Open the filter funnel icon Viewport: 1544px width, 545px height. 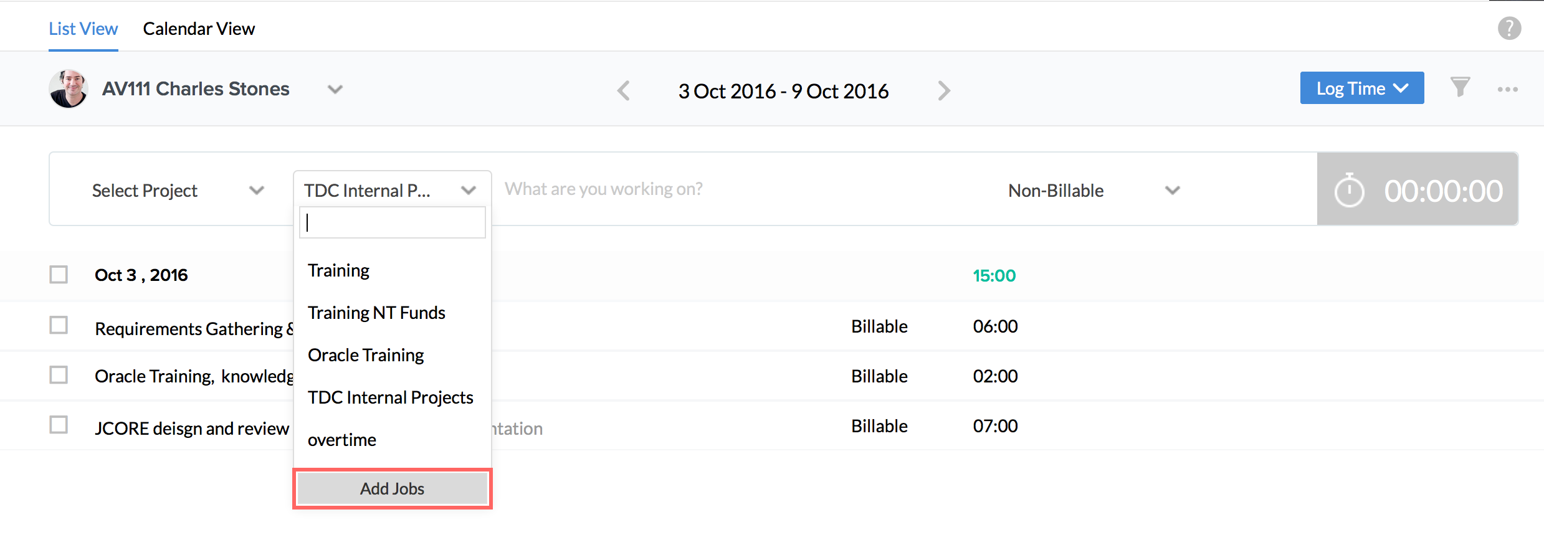tap(1460, 87)
